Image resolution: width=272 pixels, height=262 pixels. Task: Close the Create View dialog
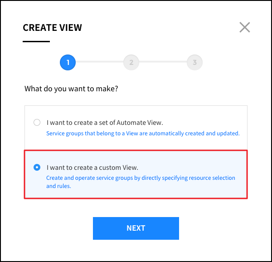pos(245,27)
